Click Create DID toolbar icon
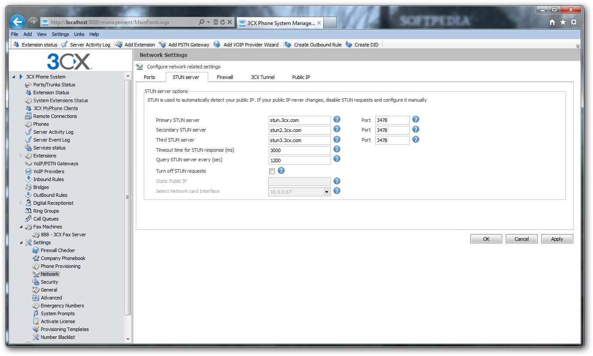This screenshot has height=356, width=593. 349,44
